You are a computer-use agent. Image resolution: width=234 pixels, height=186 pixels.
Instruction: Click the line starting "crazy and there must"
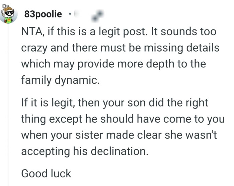(x=120, y=48)
